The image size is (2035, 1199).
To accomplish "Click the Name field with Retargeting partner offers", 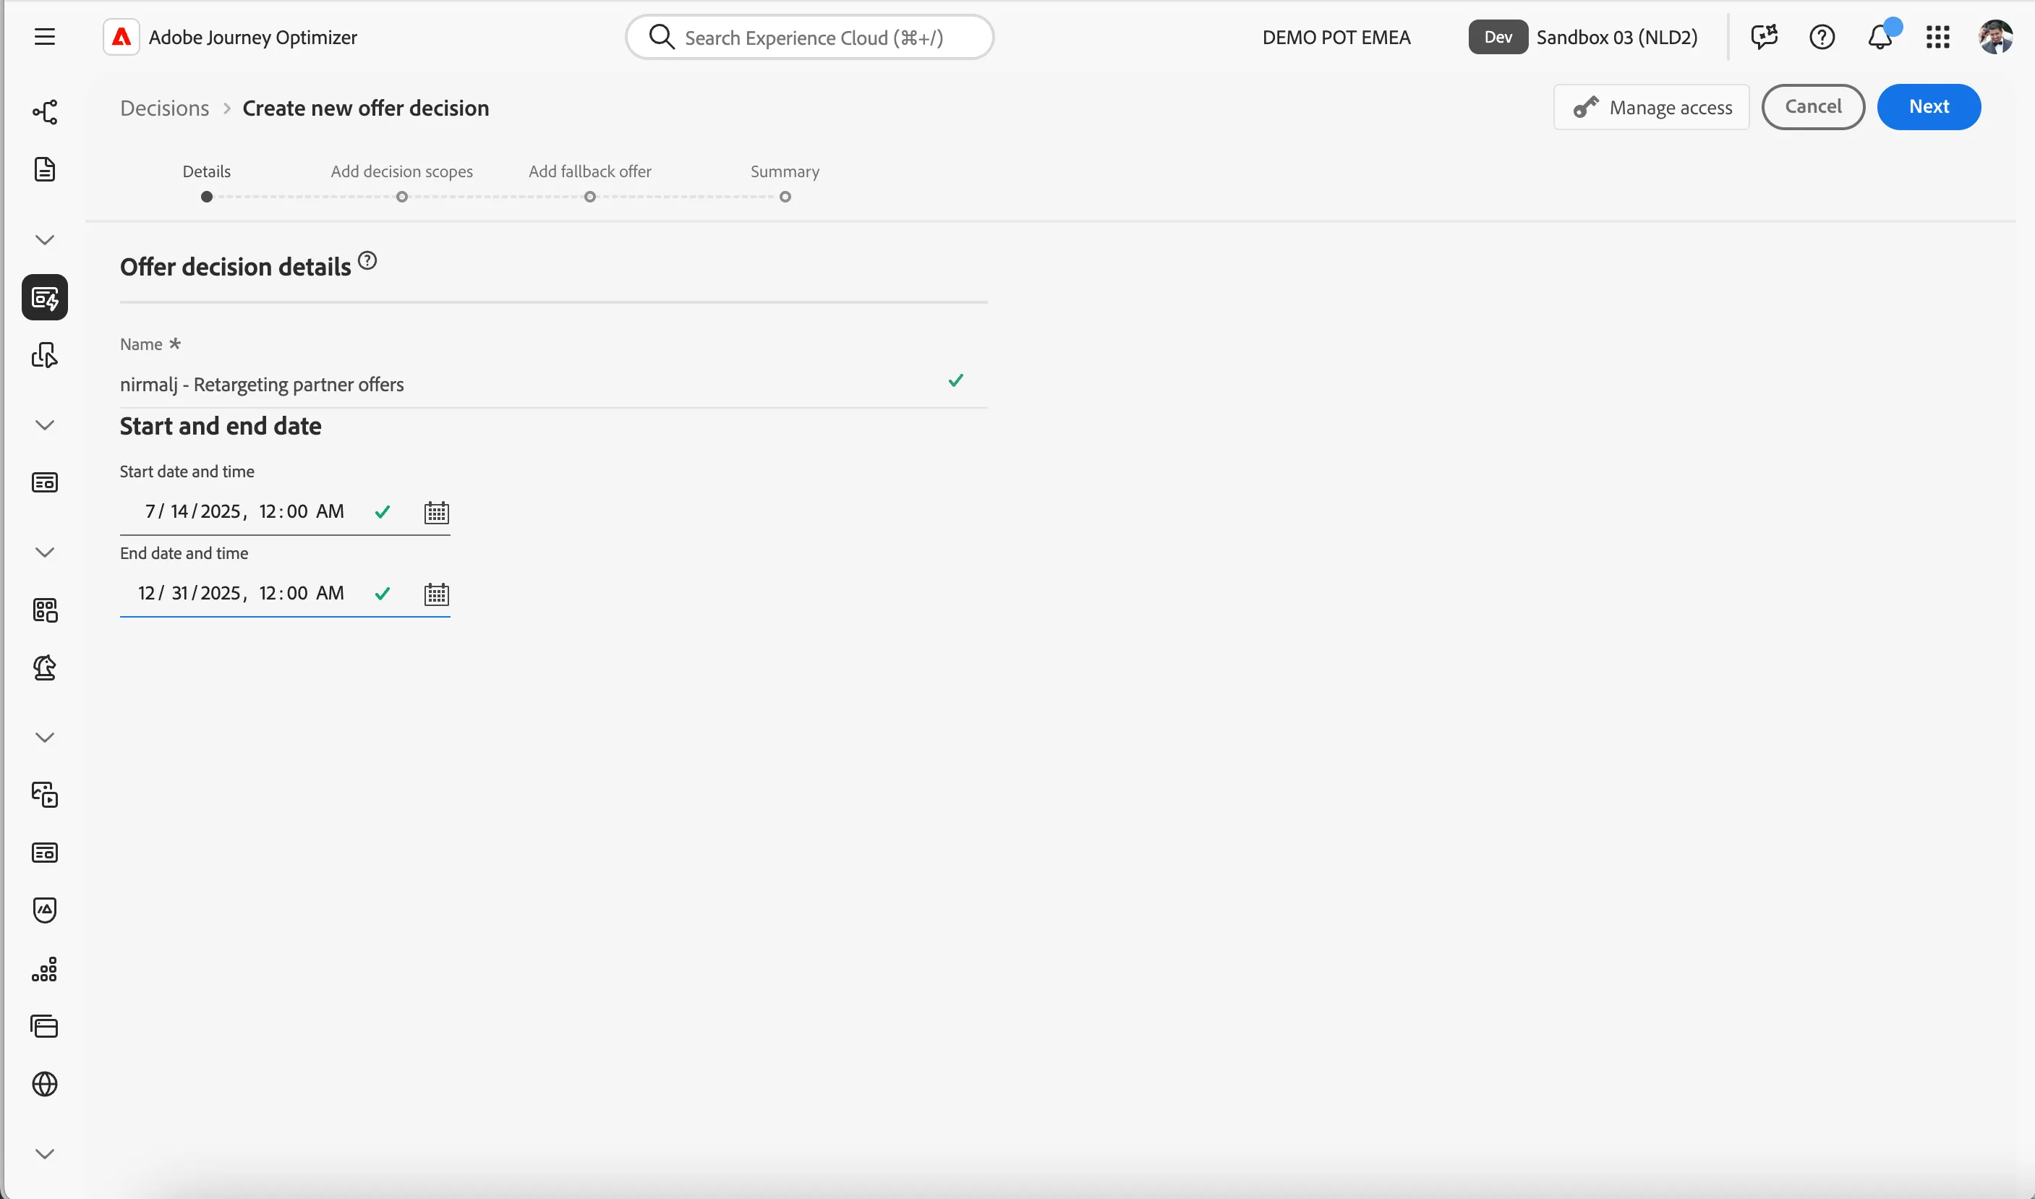I will point(553,385).
